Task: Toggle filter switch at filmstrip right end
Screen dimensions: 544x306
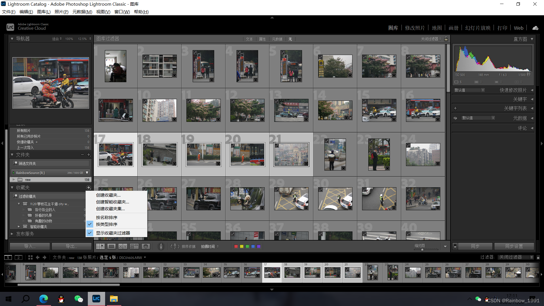Action: tap(538, 257)
